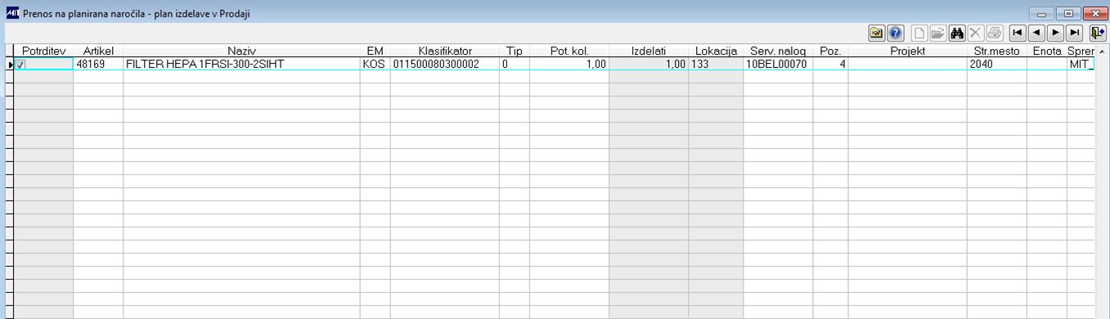
Task: Click the Pot. kol. cell with 1,00
Action: pyautogui.click(x=569, y=64)
